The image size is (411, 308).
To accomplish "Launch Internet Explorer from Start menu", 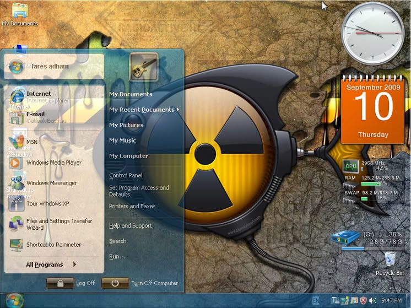I will coord(54,96).
